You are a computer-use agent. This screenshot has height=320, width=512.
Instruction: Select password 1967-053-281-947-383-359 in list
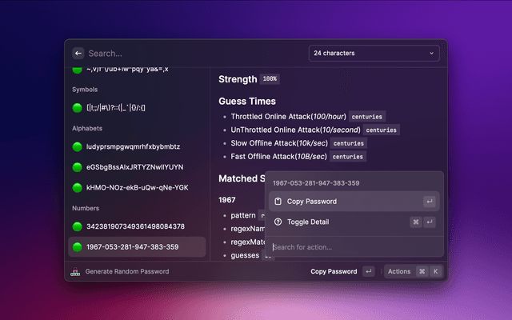[x=132, y=246]
